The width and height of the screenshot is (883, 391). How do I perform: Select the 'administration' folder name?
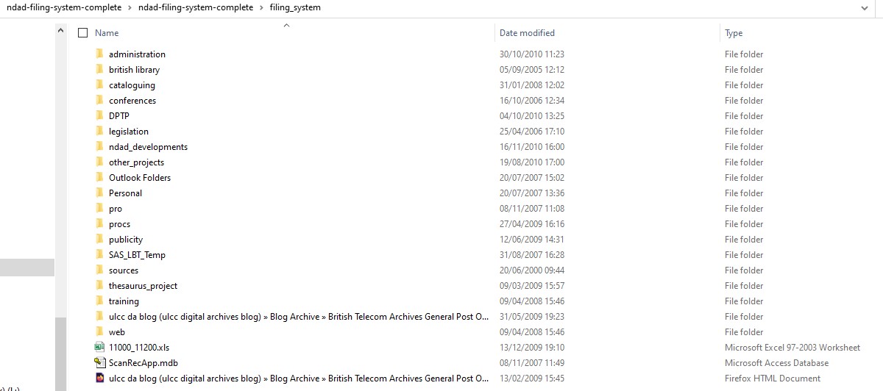coord(137,54)
